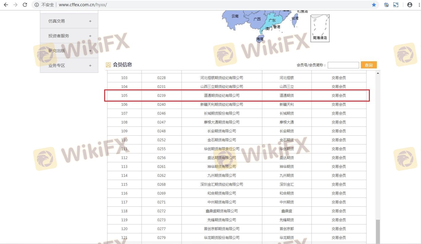
Task: Click the site security info icon
Action: tap(37, 5)
